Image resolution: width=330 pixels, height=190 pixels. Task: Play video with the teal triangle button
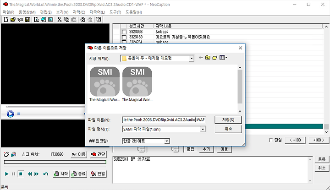pos(7,174)
